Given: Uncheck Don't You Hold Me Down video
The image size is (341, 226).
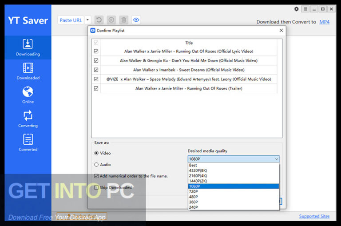Looking at the screenshot, I should [96, 60].
